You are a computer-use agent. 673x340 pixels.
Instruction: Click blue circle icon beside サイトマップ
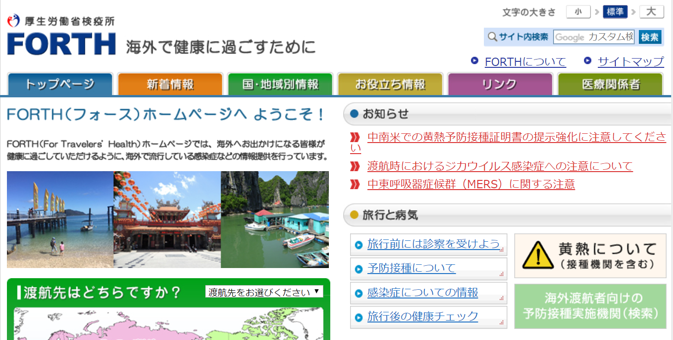pos(588,60)
